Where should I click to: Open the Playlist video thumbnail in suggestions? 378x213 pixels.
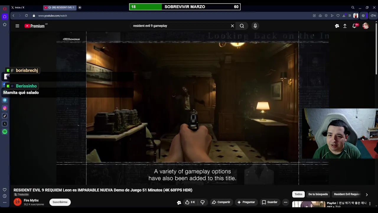pos(309,204)
